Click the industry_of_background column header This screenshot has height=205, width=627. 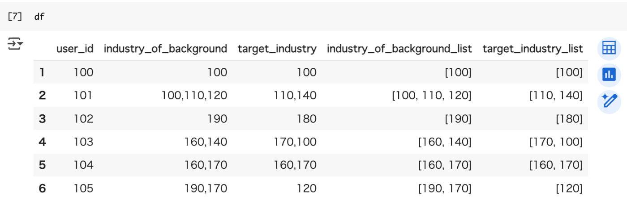(x=165, y=49)
